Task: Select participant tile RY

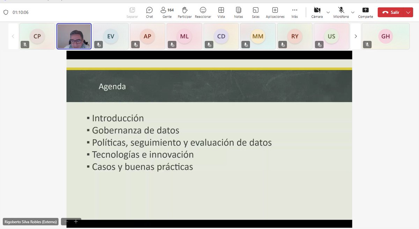Action: coord(295,36)
